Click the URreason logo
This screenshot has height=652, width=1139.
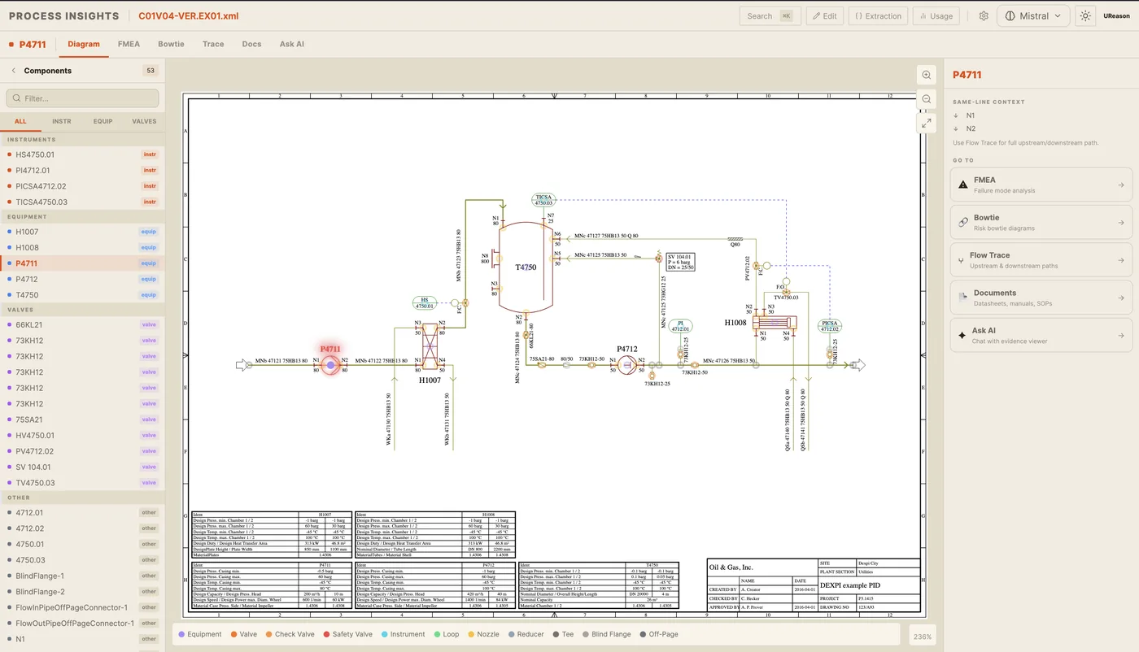(1116, 15)
